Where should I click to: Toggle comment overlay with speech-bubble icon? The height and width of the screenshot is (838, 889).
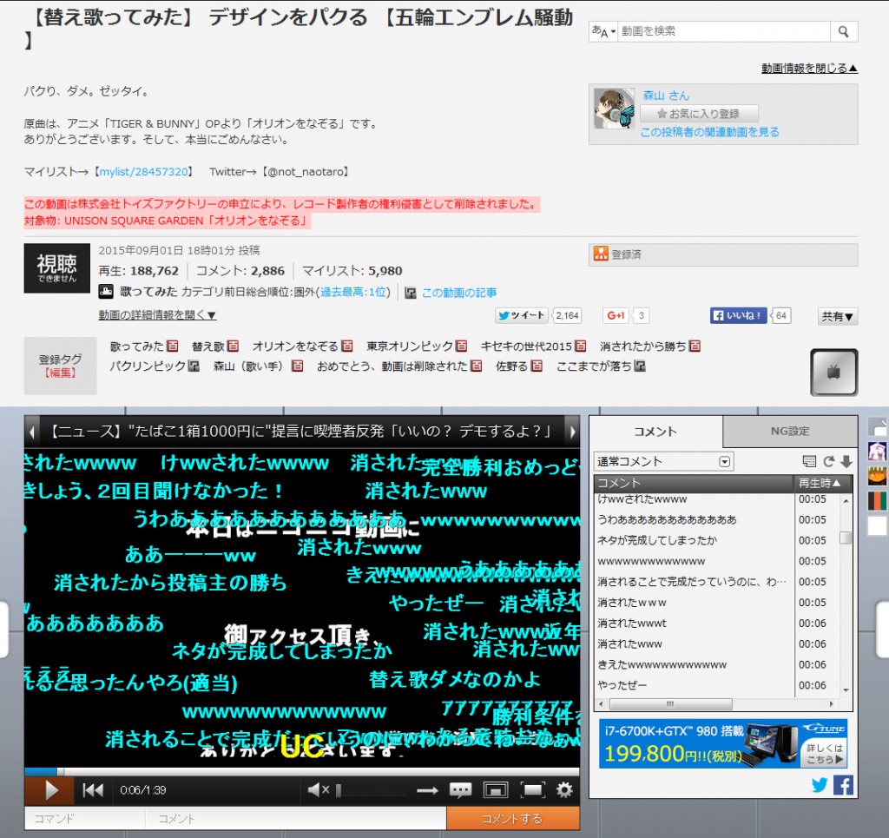[460, 790]
